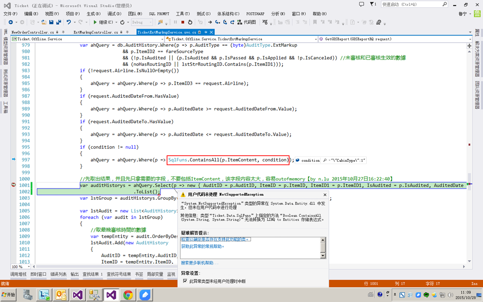This screenshot has height=302, width=483.
Task: Click the Show Next Statement arrow
Action: tap(210, 22)
